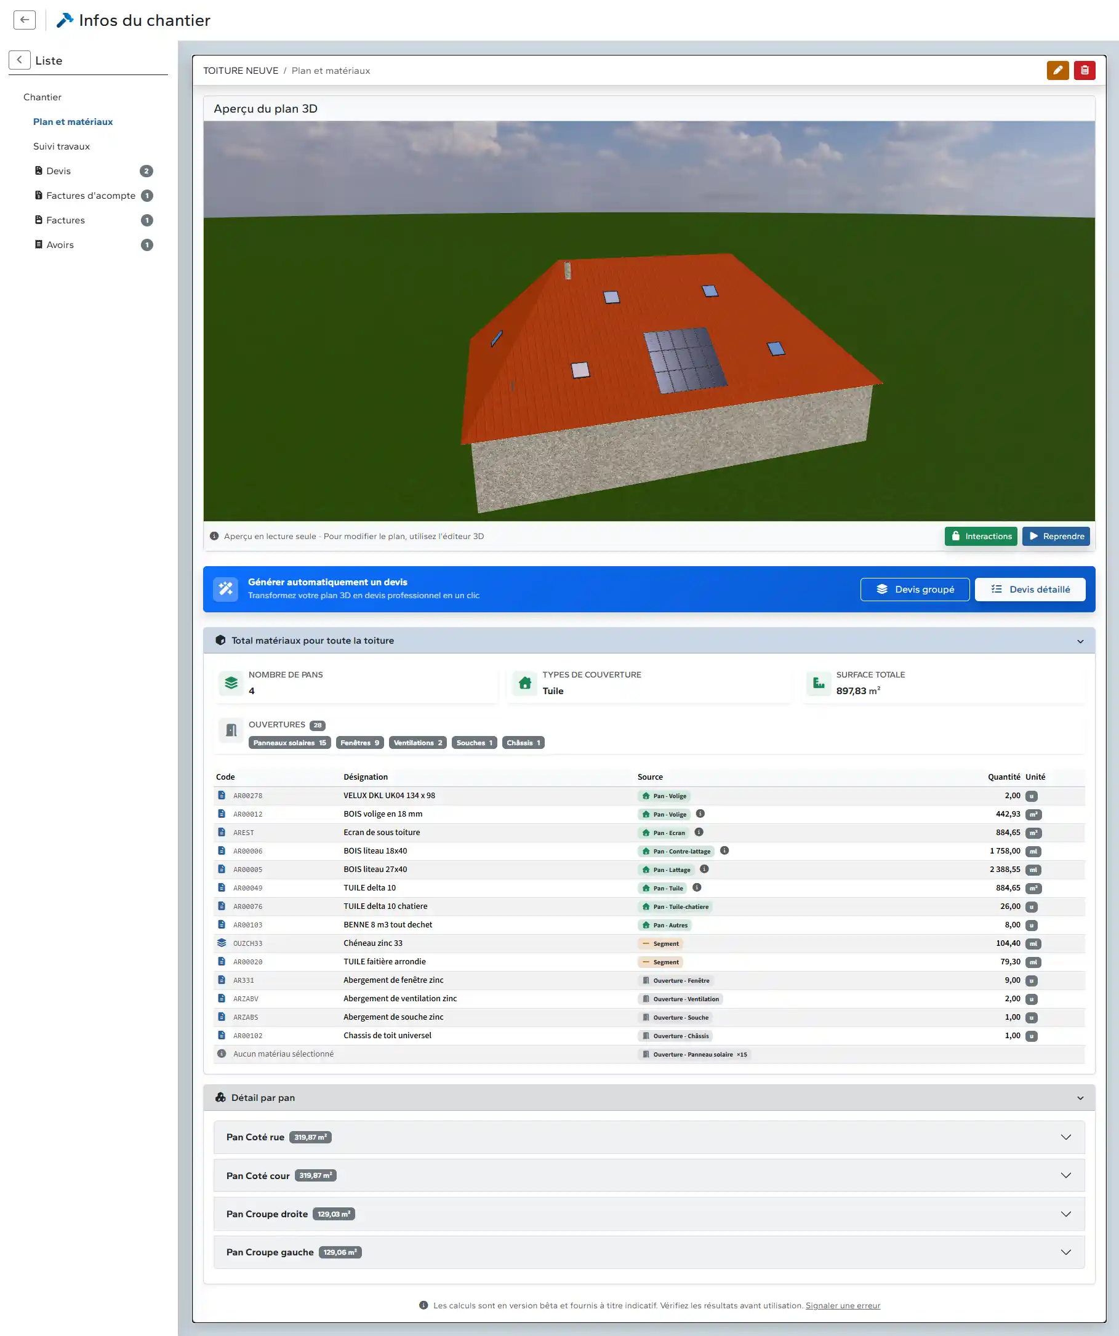Viewport: 1119px width, 1336px height.
Task: Click the red trash delete icon
Action: 1084,70
